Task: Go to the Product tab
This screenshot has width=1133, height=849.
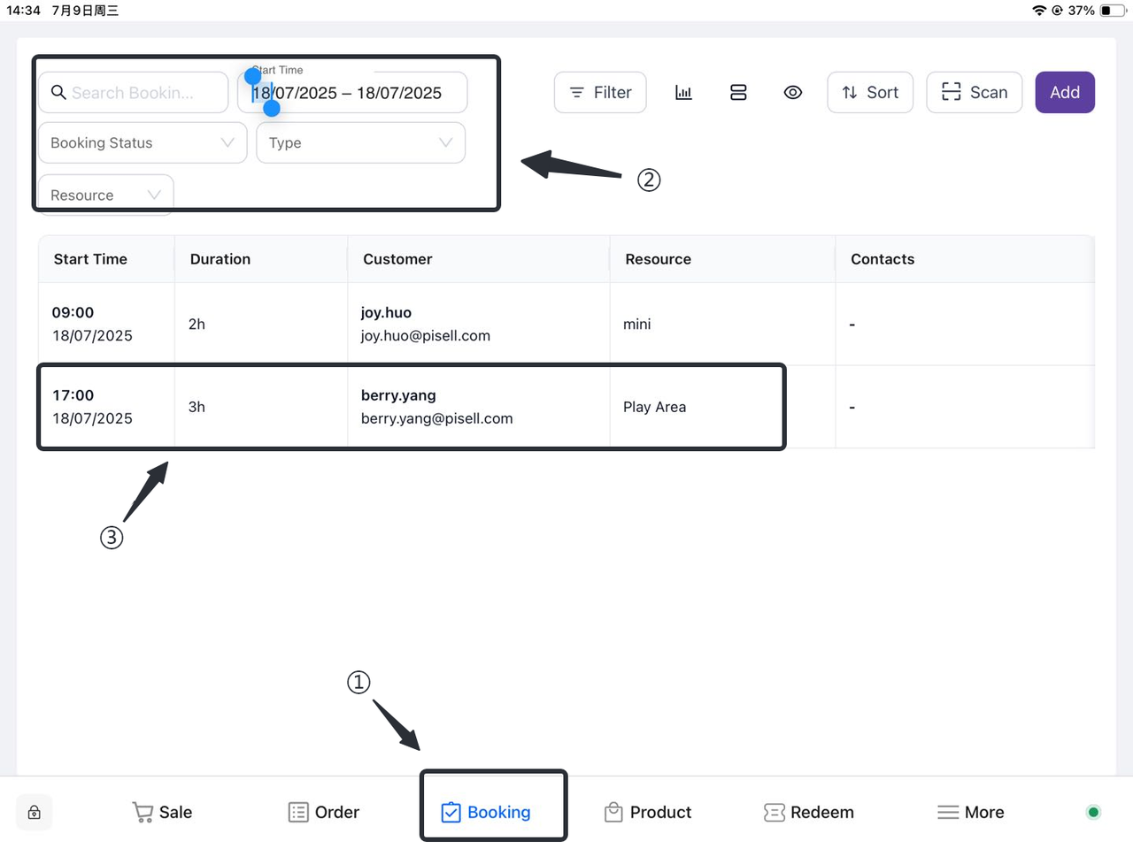Action: 648,812
